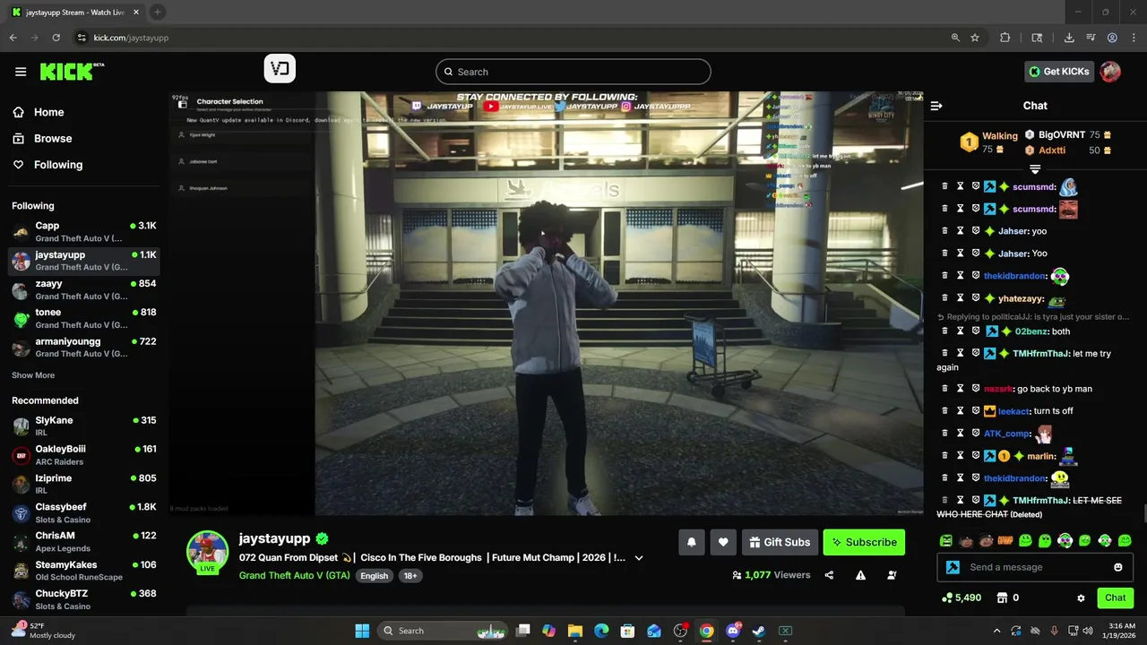
Task: Open OakleyBoiii recommended channel
Action: [x=84, y=455]
